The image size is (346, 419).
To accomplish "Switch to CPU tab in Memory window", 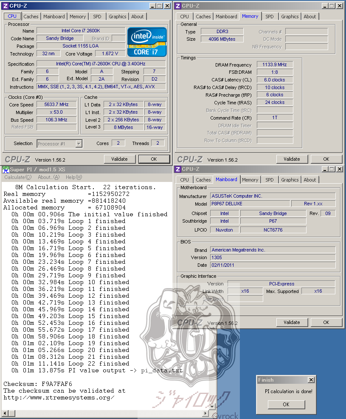I will (184, 17).
